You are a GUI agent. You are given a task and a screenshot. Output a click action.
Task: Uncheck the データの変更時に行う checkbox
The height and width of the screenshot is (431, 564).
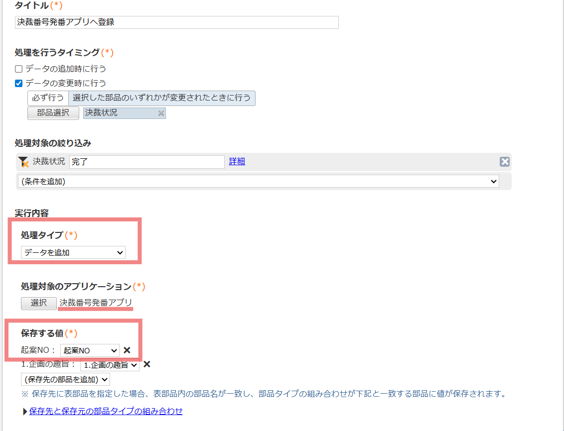(18, 84)
